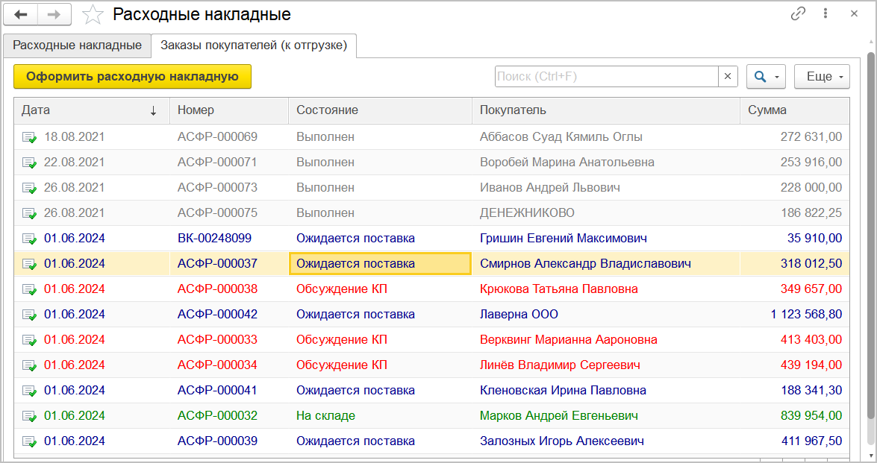Screen dimensions: 877x463
Task: Add page to favorites with star icon
Action: (x=93, y=14)
